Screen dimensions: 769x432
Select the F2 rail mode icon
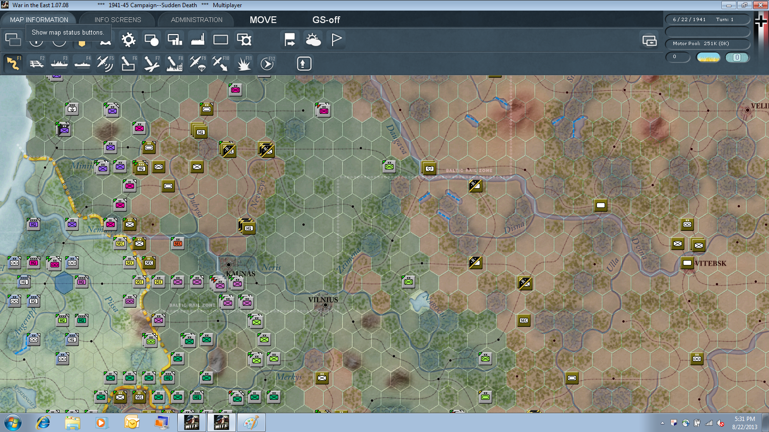click(36, 63)
